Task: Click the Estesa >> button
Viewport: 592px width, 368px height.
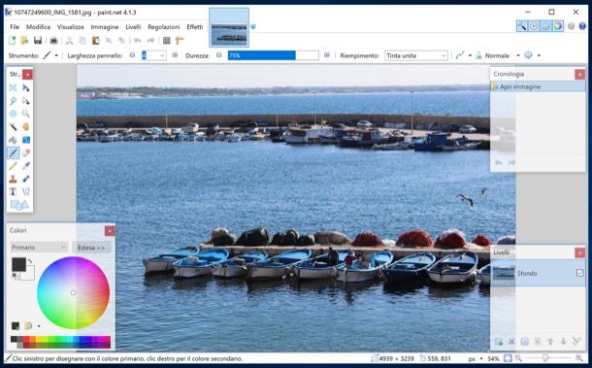Action: [x=91, y=247]
